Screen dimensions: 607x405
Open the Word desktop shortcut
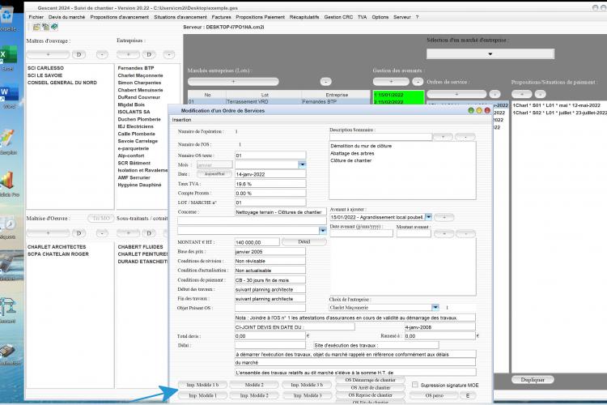click(9, 96)
